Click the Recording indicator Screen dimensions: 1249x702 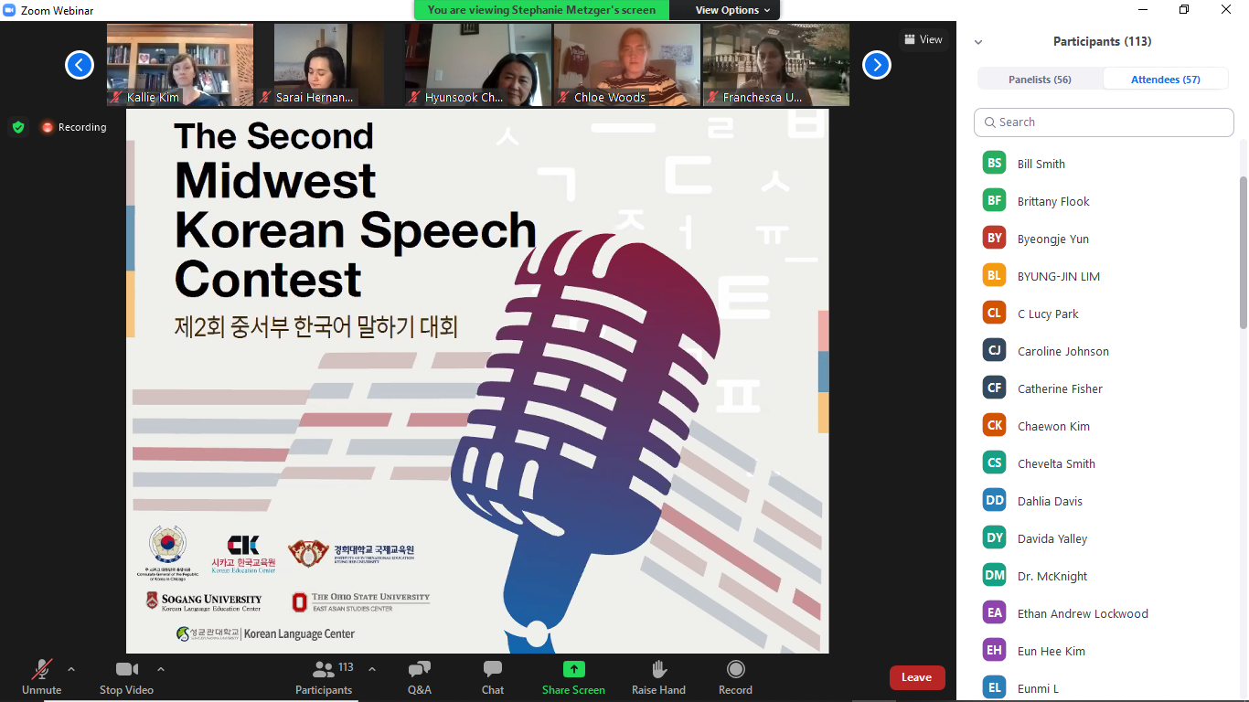73,127
